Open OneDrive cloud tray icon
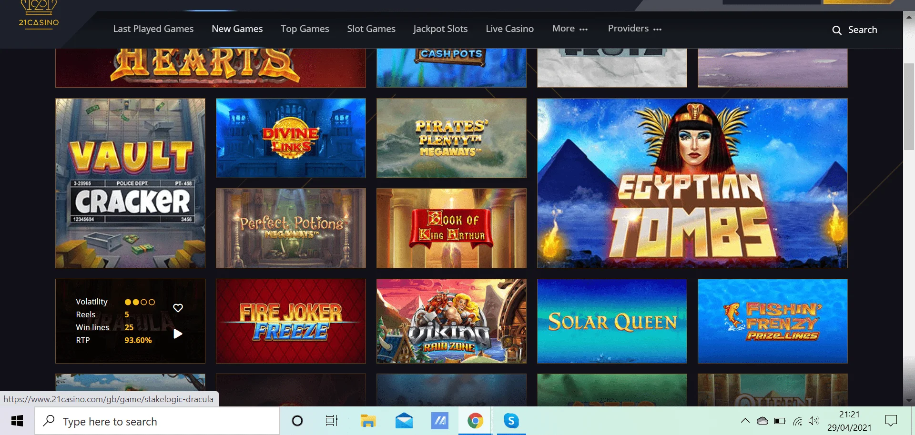Screen dimensions: 915x435 pos(762,421)
